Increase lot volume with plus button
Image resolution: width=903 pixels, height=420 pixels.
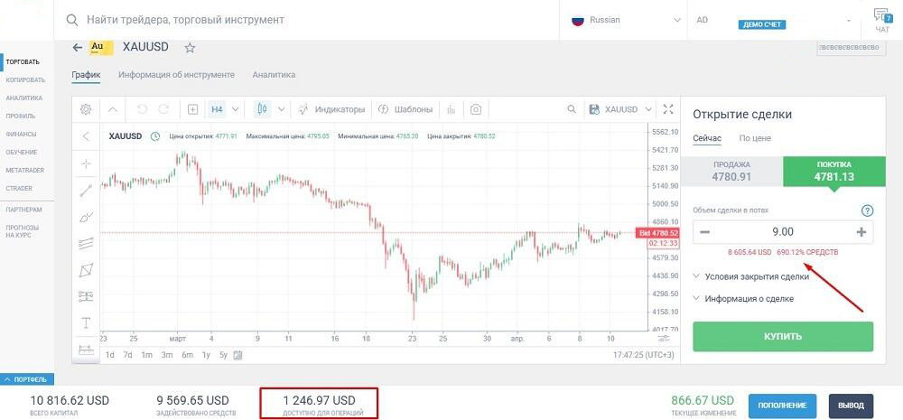[861, 232]
